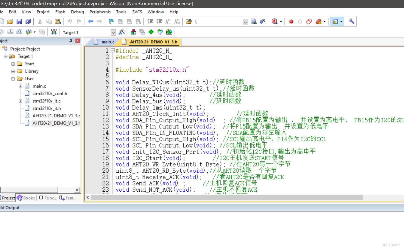The width and height of the screenshot is (404, 249).
Task: Click the Insert Bookmark flag icon
Action: 112,21
